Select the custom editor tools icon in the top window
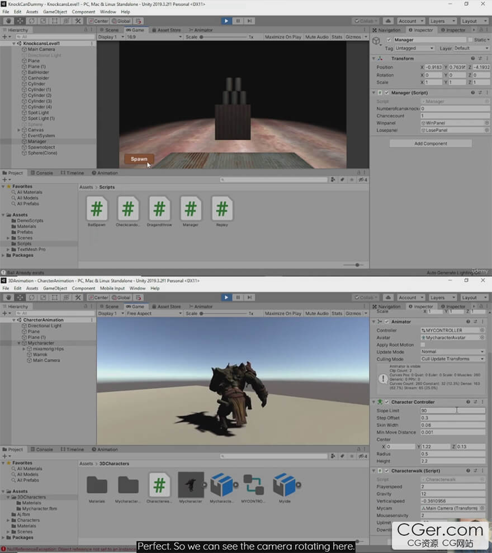 tap(78, 21)
